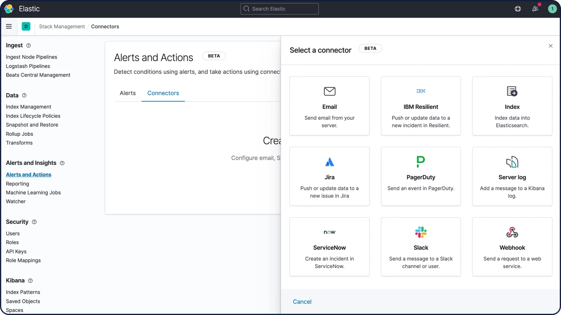The image size is (561, 315).
Task: Choose the IBM Resilient connector logo
Action: coord(421,91)
